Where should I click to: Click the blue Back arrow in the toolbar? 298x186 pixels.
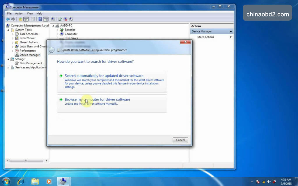[x=8, y=19]
